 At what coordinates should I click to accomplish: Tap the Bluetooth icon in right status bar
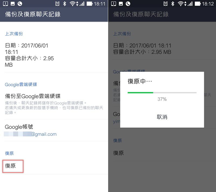[x=173, y=4]
